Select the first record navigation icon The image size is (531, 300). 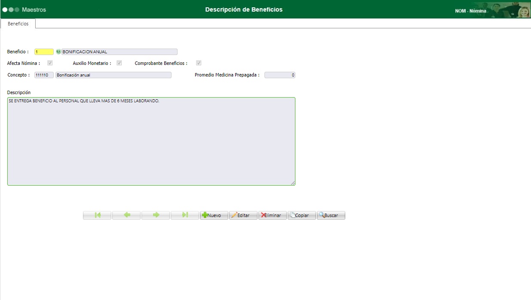click(x=97, y=215)
